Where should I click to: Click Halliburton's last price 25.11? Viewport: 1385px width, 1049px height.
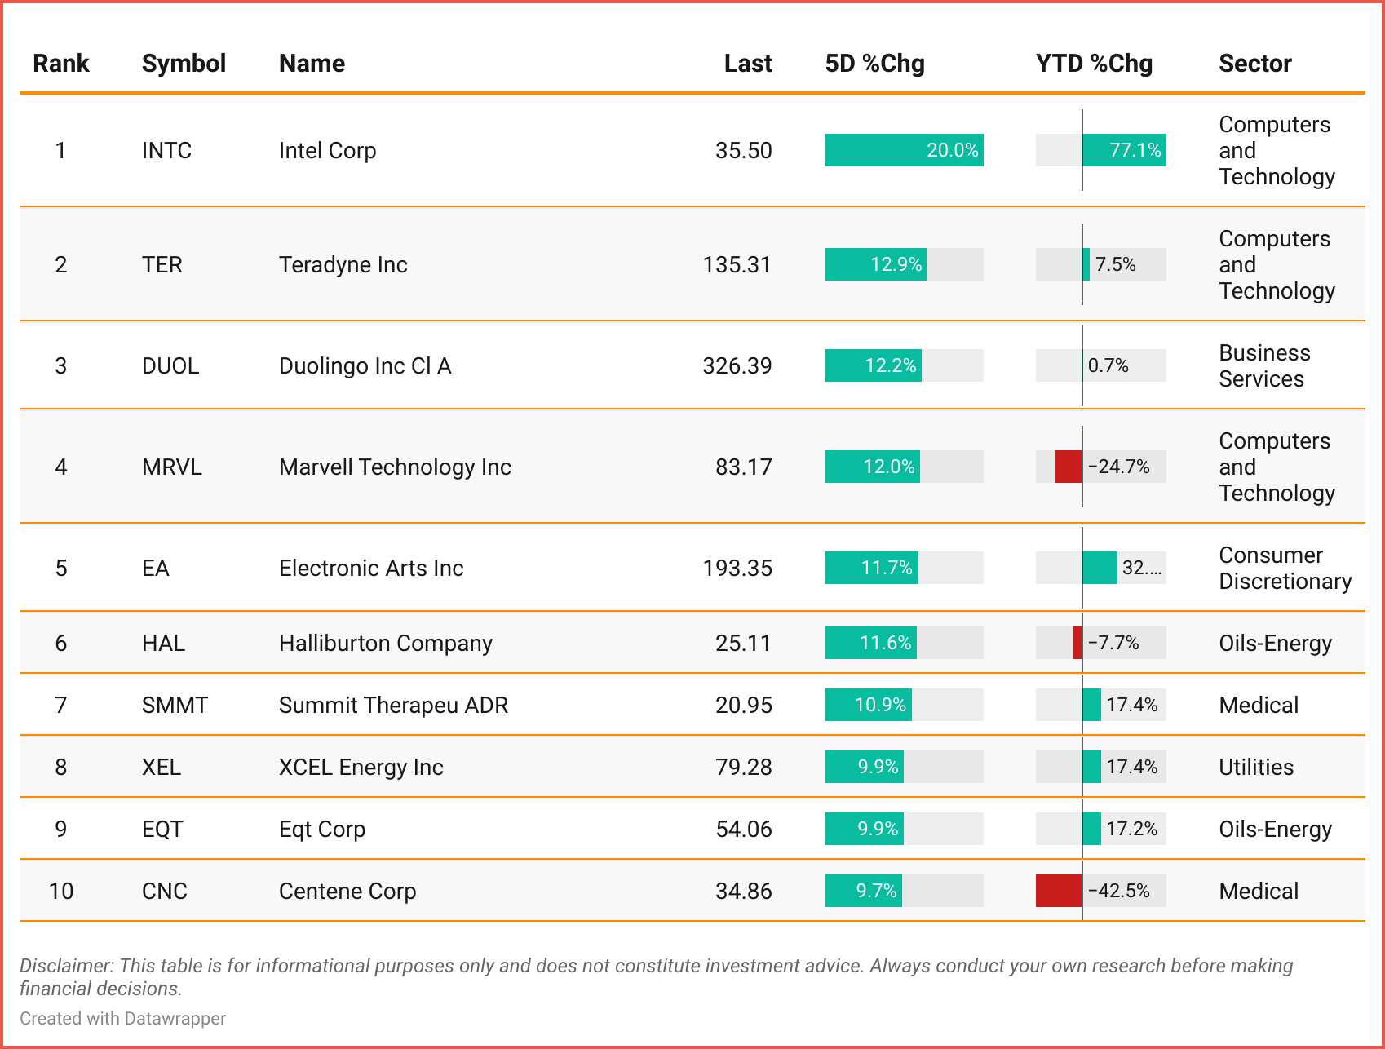pyautogui.click(x=743, y=644)
